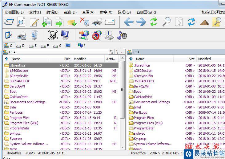The image size is (225, 159).
Task: Click the folder search icon at toolbar end
Action: point(217,22)
